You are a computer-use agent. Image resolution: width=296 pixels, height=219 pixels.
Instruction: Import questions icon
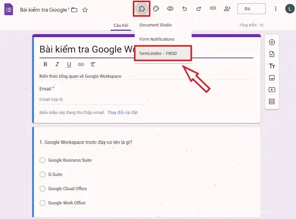(x=272, y=54)
